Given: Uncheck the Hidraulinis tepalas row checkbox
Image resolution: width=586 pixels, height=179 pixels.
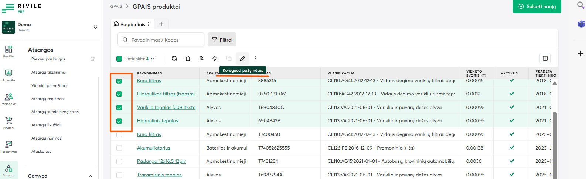Looking at the screenshot, I should (119, 121).
